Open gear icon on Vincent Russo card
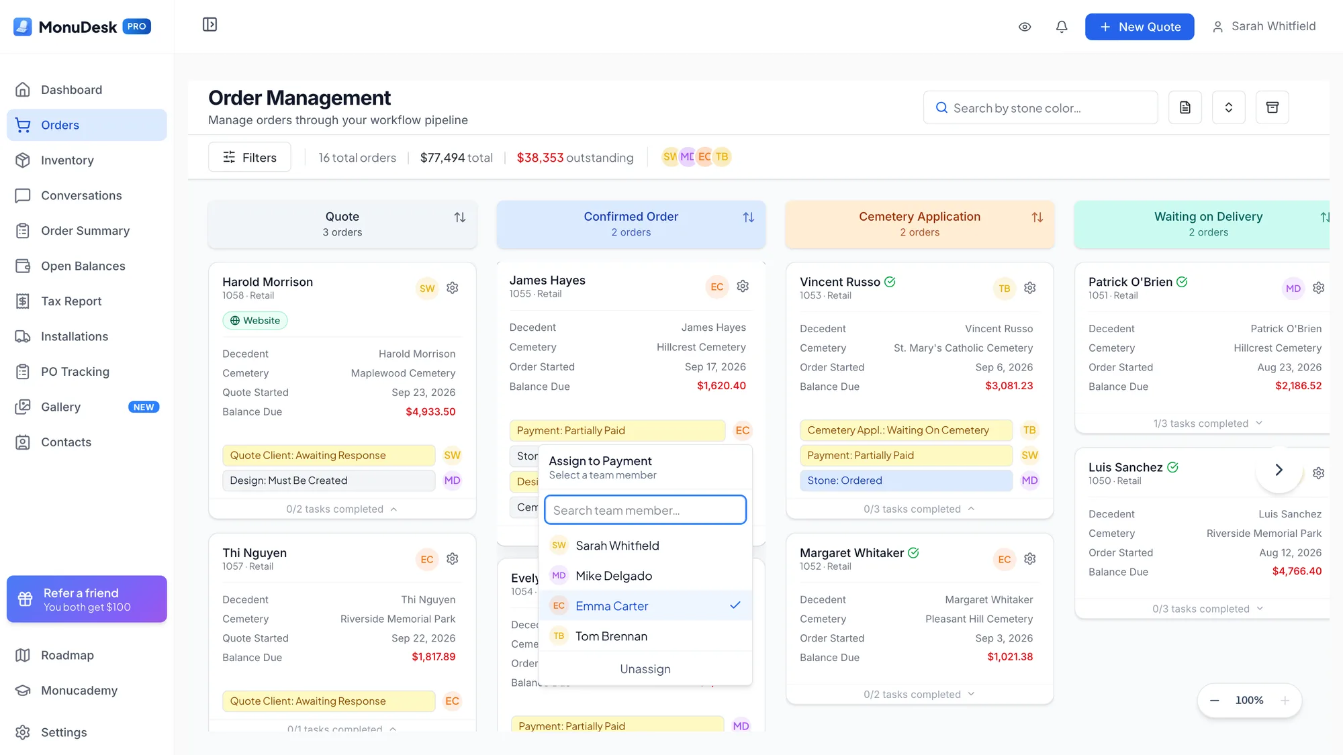The width and height of the screenshot is (1343, 755). point(1029,288)
